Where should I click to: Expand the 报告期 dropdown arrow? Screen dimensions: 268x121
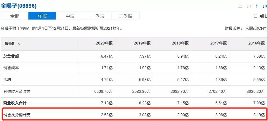point(19,44)
